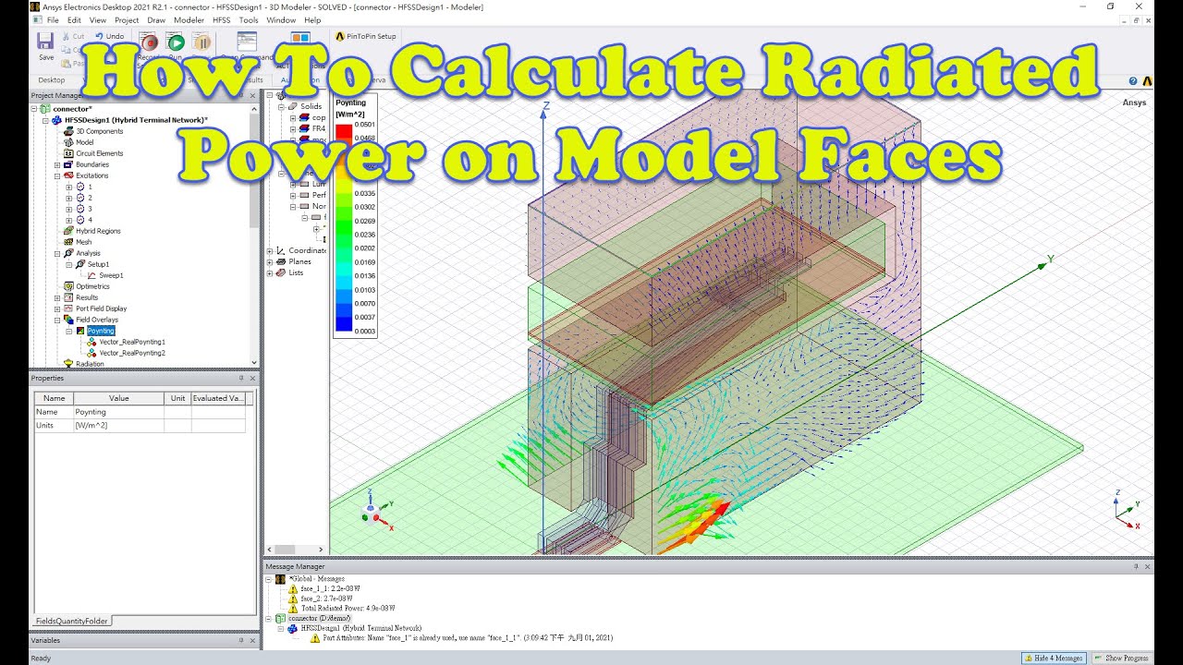Close the Variables panel
Viewport: 1183px width, 665px height.
tap(253, 640)
